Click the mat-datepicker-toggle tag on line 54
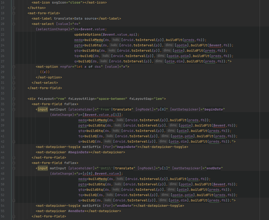The height and width of the screenshot is (220, 269). pos(59,205)
